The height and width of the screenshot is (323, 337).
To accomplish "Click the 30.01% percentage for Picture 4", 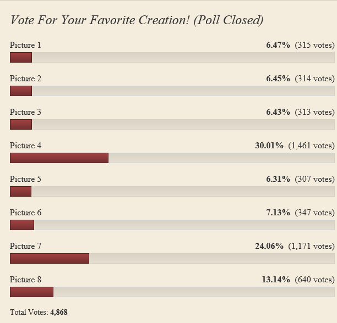I will [x=269, y=146].
